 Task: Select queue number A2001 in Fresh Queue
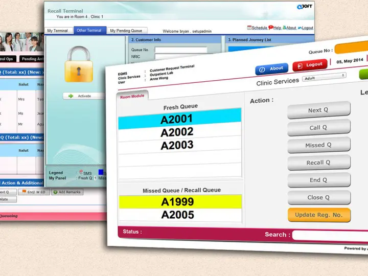pyautogui.click(x=177, y=120)
